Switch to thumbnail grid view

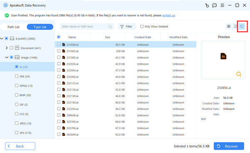click(x=229, y=27)
